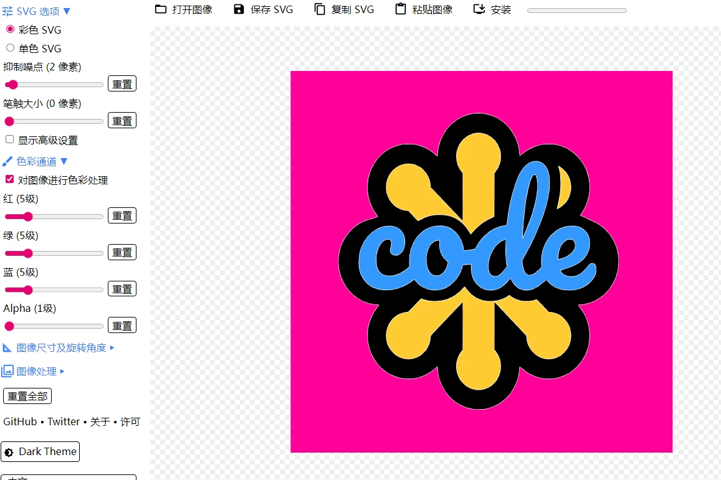Click the 色彩通道 brush icon
Screen dimensions: 721x480
tap(8, 161)
